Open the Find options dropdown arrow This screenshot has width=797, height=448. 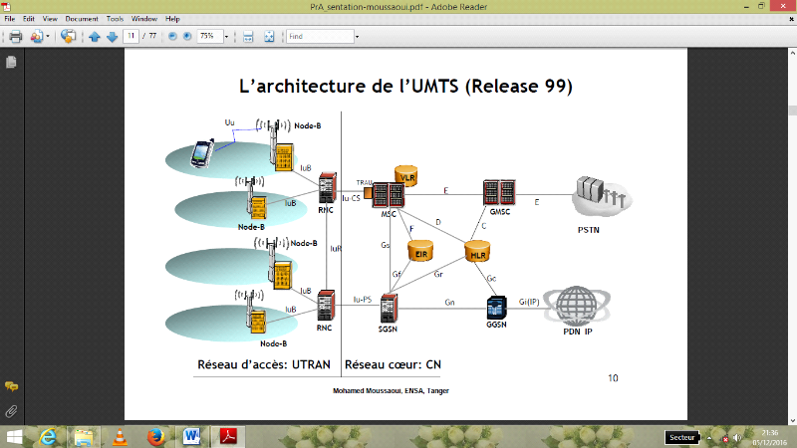tap(357, 37)
